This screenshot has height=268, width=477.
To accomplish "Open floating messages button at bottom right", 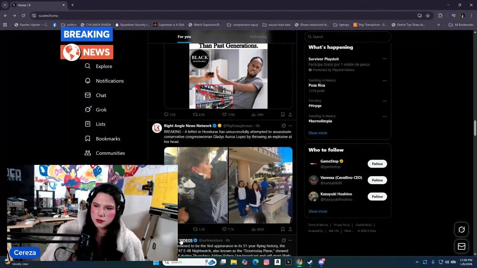I will [462, 246].
